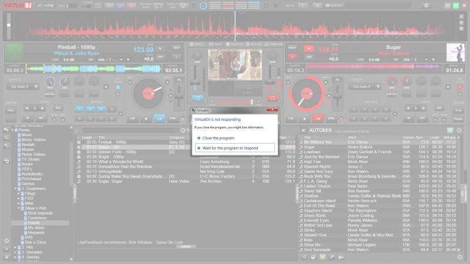Toggle the left deck SLIP button

(130, 82)
